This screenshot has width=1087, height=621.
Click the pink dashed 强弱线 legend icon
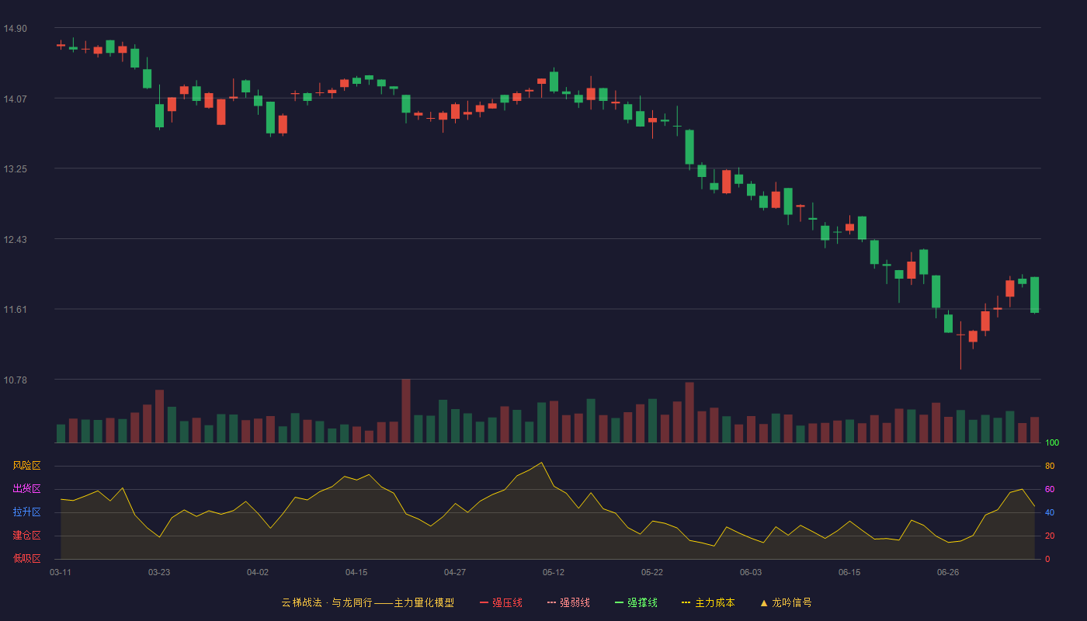(x=551, y=602)
